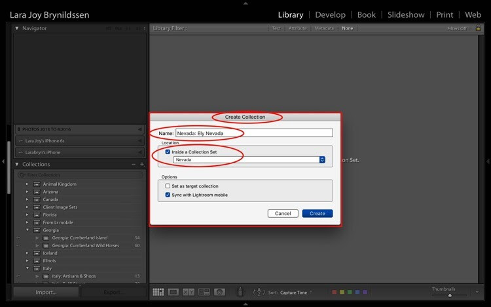Expand Florida collection set
Viewport: 491px width, 307px height.
[x=27, y=215]
